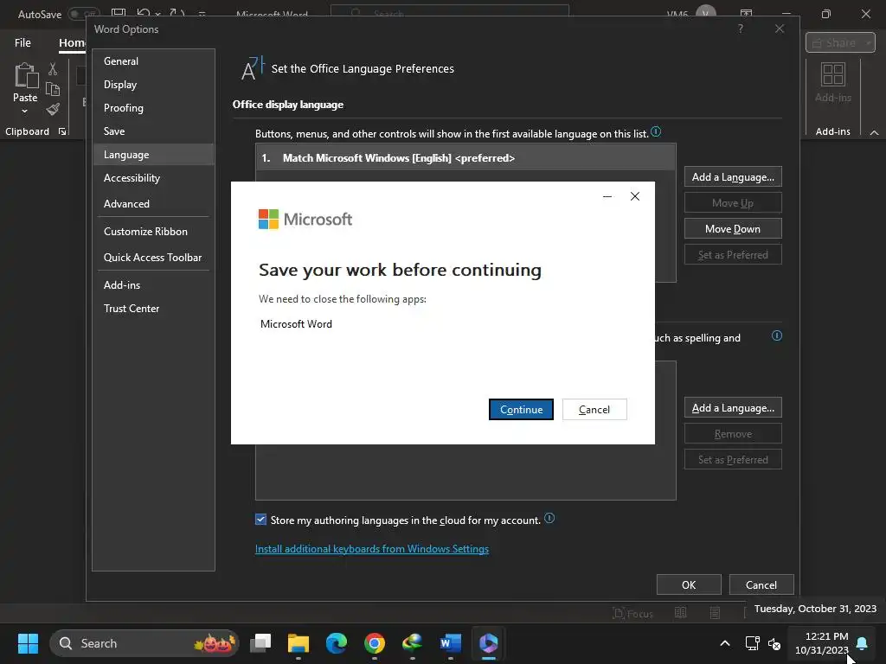This screenshot has height=664, width=886.
Task: Show hidden system tray icons
Action: (x=725, y=643)
